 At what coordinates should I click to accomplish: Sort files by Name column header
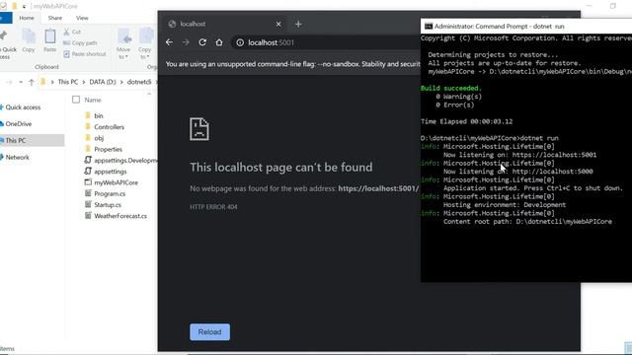(x=93, y=100)
